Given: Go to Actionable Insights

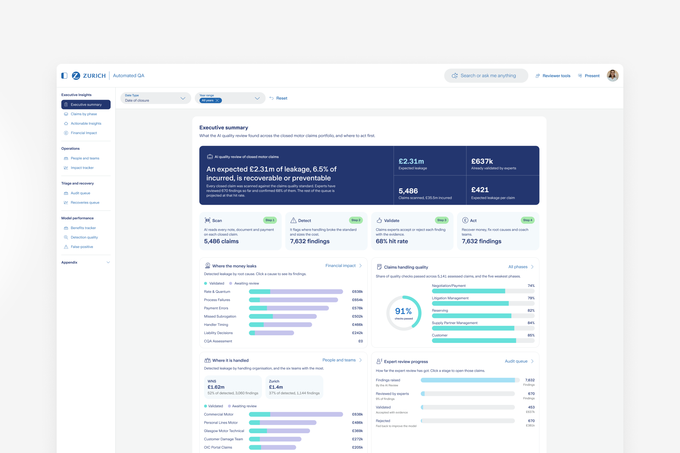Looking at the screenshot, I should tap(86, 123).
